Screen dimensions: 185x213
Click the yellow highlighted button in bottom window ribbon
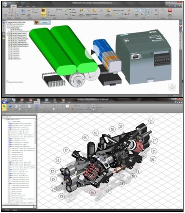tap(4, 108)
